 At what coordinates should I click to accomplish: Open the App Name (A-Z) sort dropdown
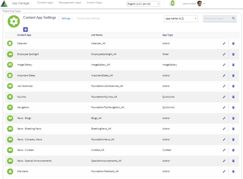(181, 19)
